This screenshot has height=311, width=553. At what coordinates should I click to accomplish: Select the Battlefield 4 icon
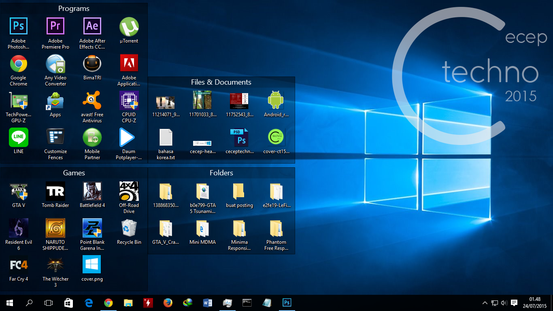pyautogui.click(x=92, y=191)
